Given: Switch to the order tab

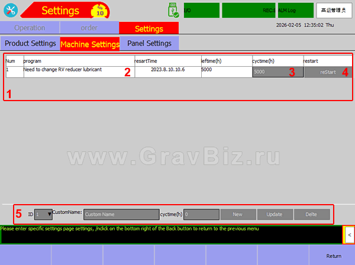Looking at the screenshot, I should [x=88, y=28].
